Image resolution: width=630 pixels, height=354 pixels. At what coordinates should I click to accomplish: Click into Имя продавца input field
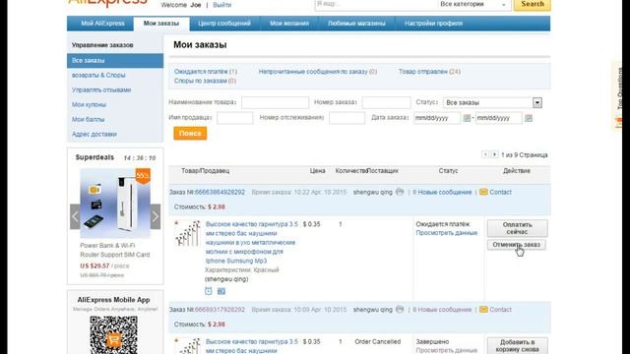(234, 118)
